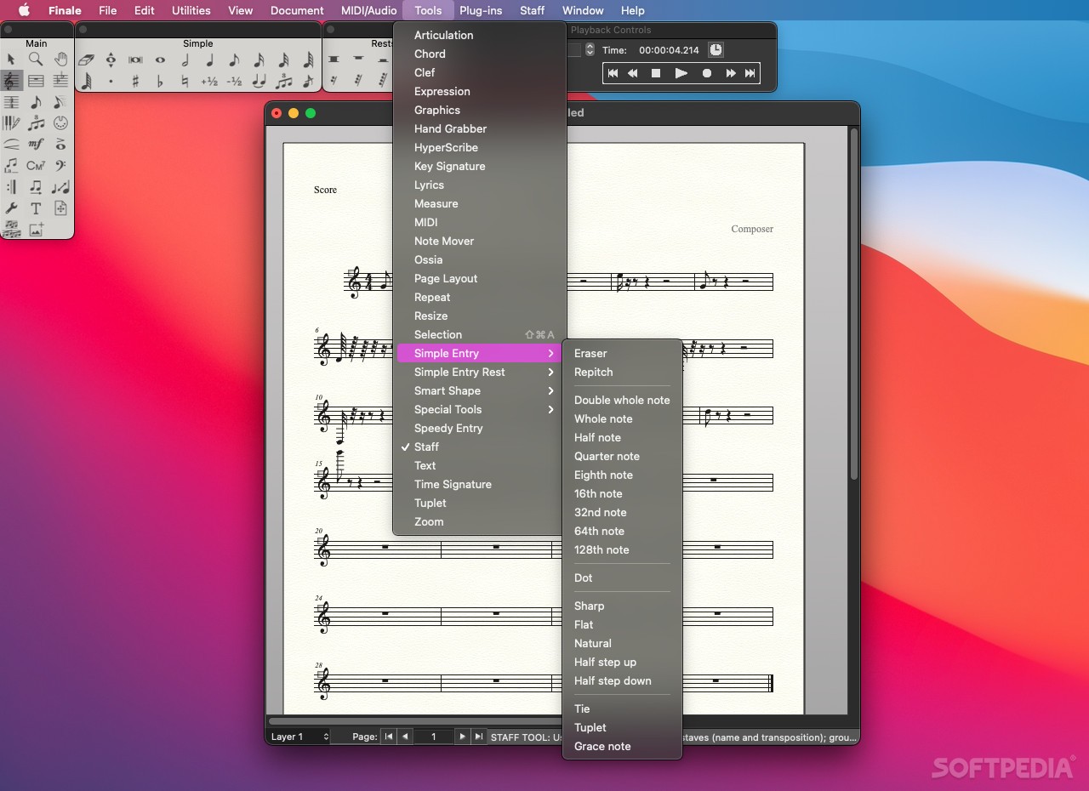This screenshot has width=1089, height=791.
Task: Select the Zoom magnifier tool in Main palette
Action: click(x=36, y=59)
